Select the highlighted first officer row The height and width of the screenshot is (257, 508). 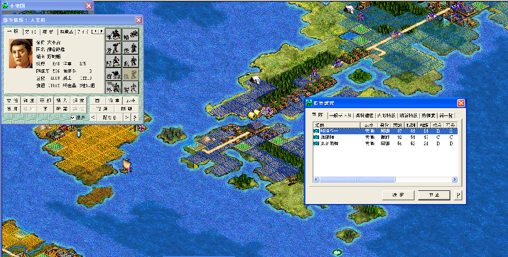385,131
